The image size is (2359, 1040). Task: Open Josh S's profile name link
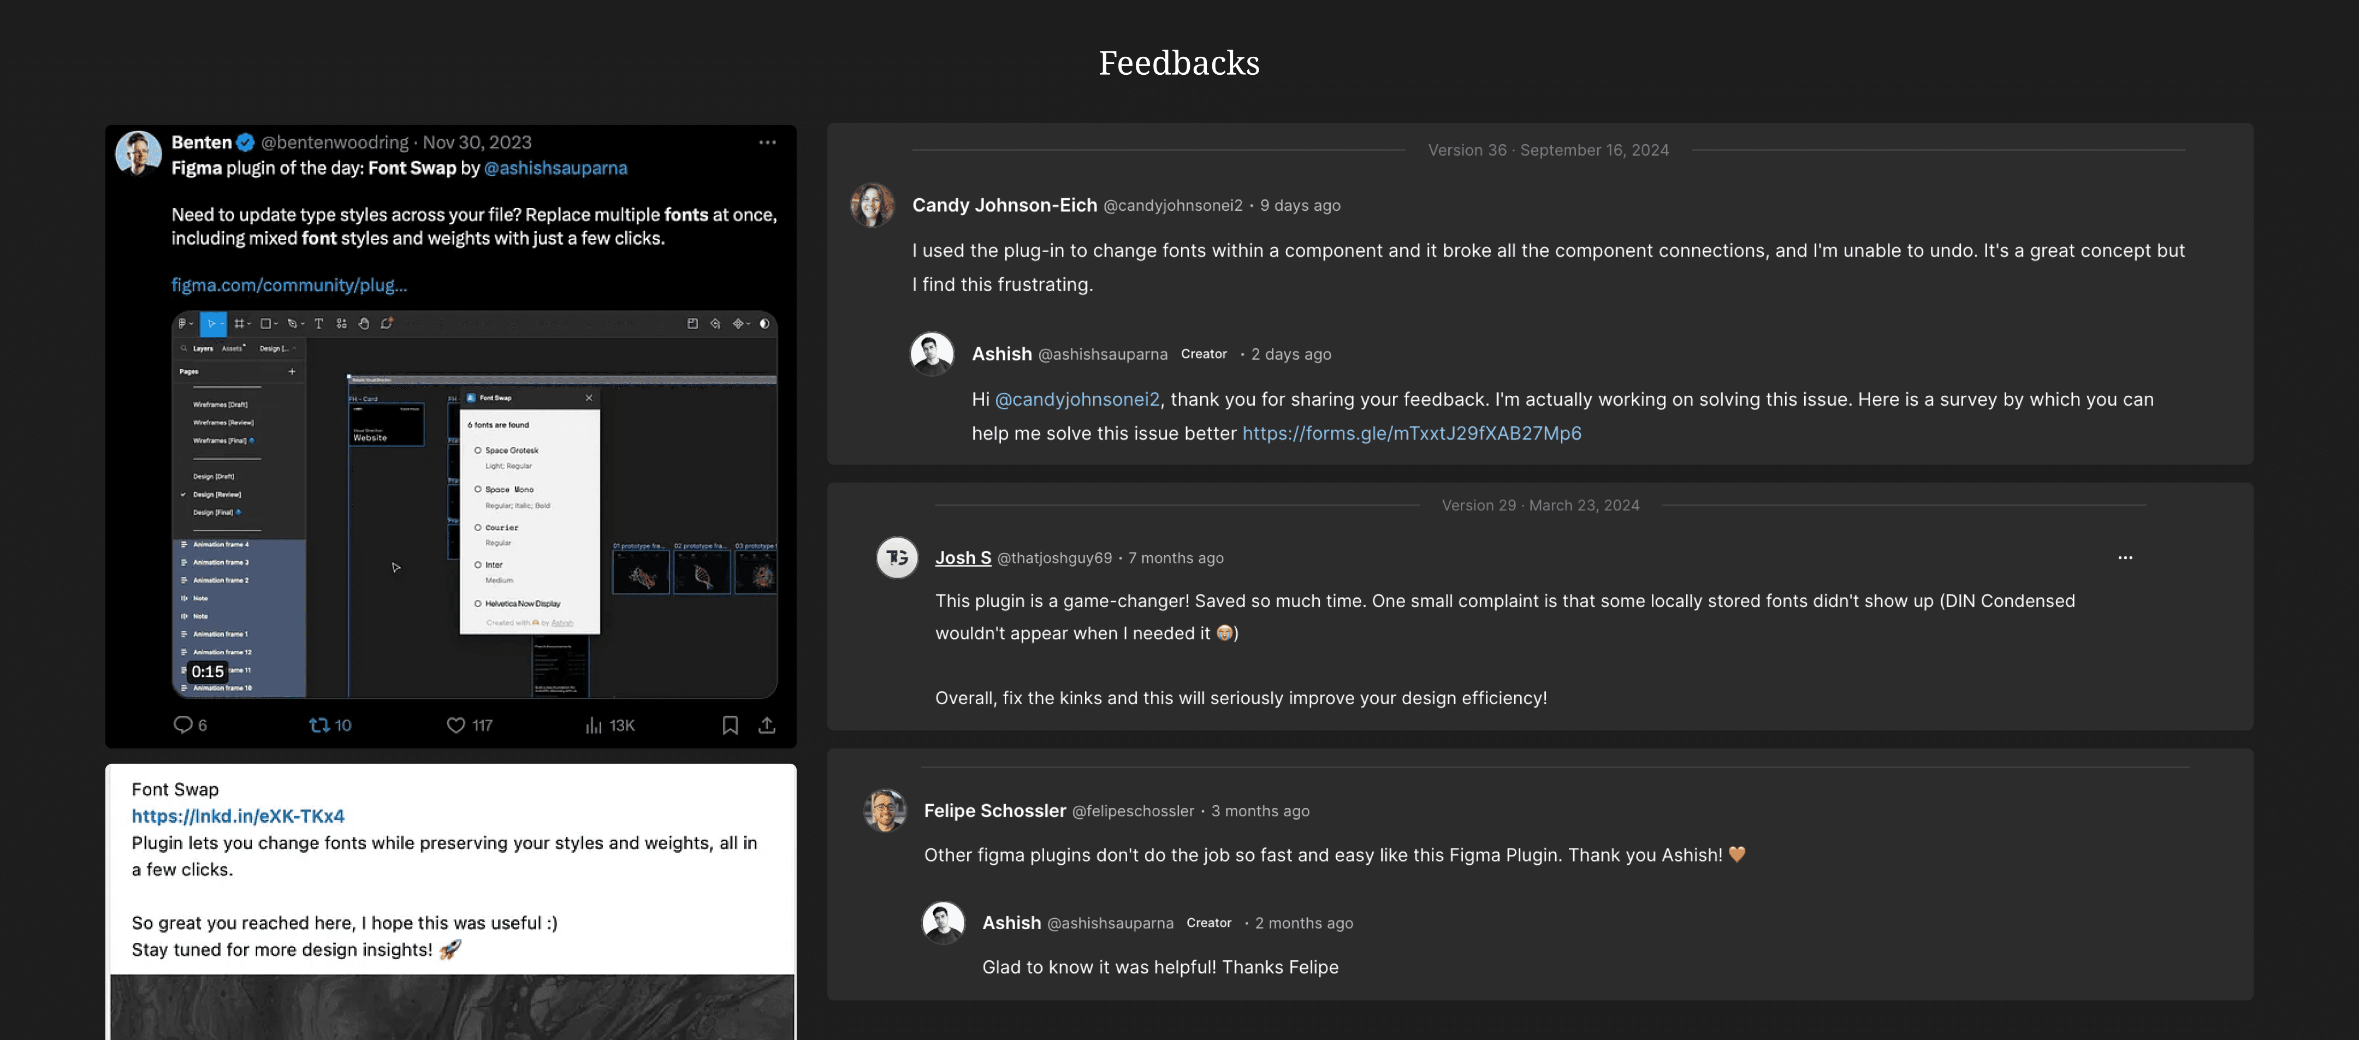(963, 557)
